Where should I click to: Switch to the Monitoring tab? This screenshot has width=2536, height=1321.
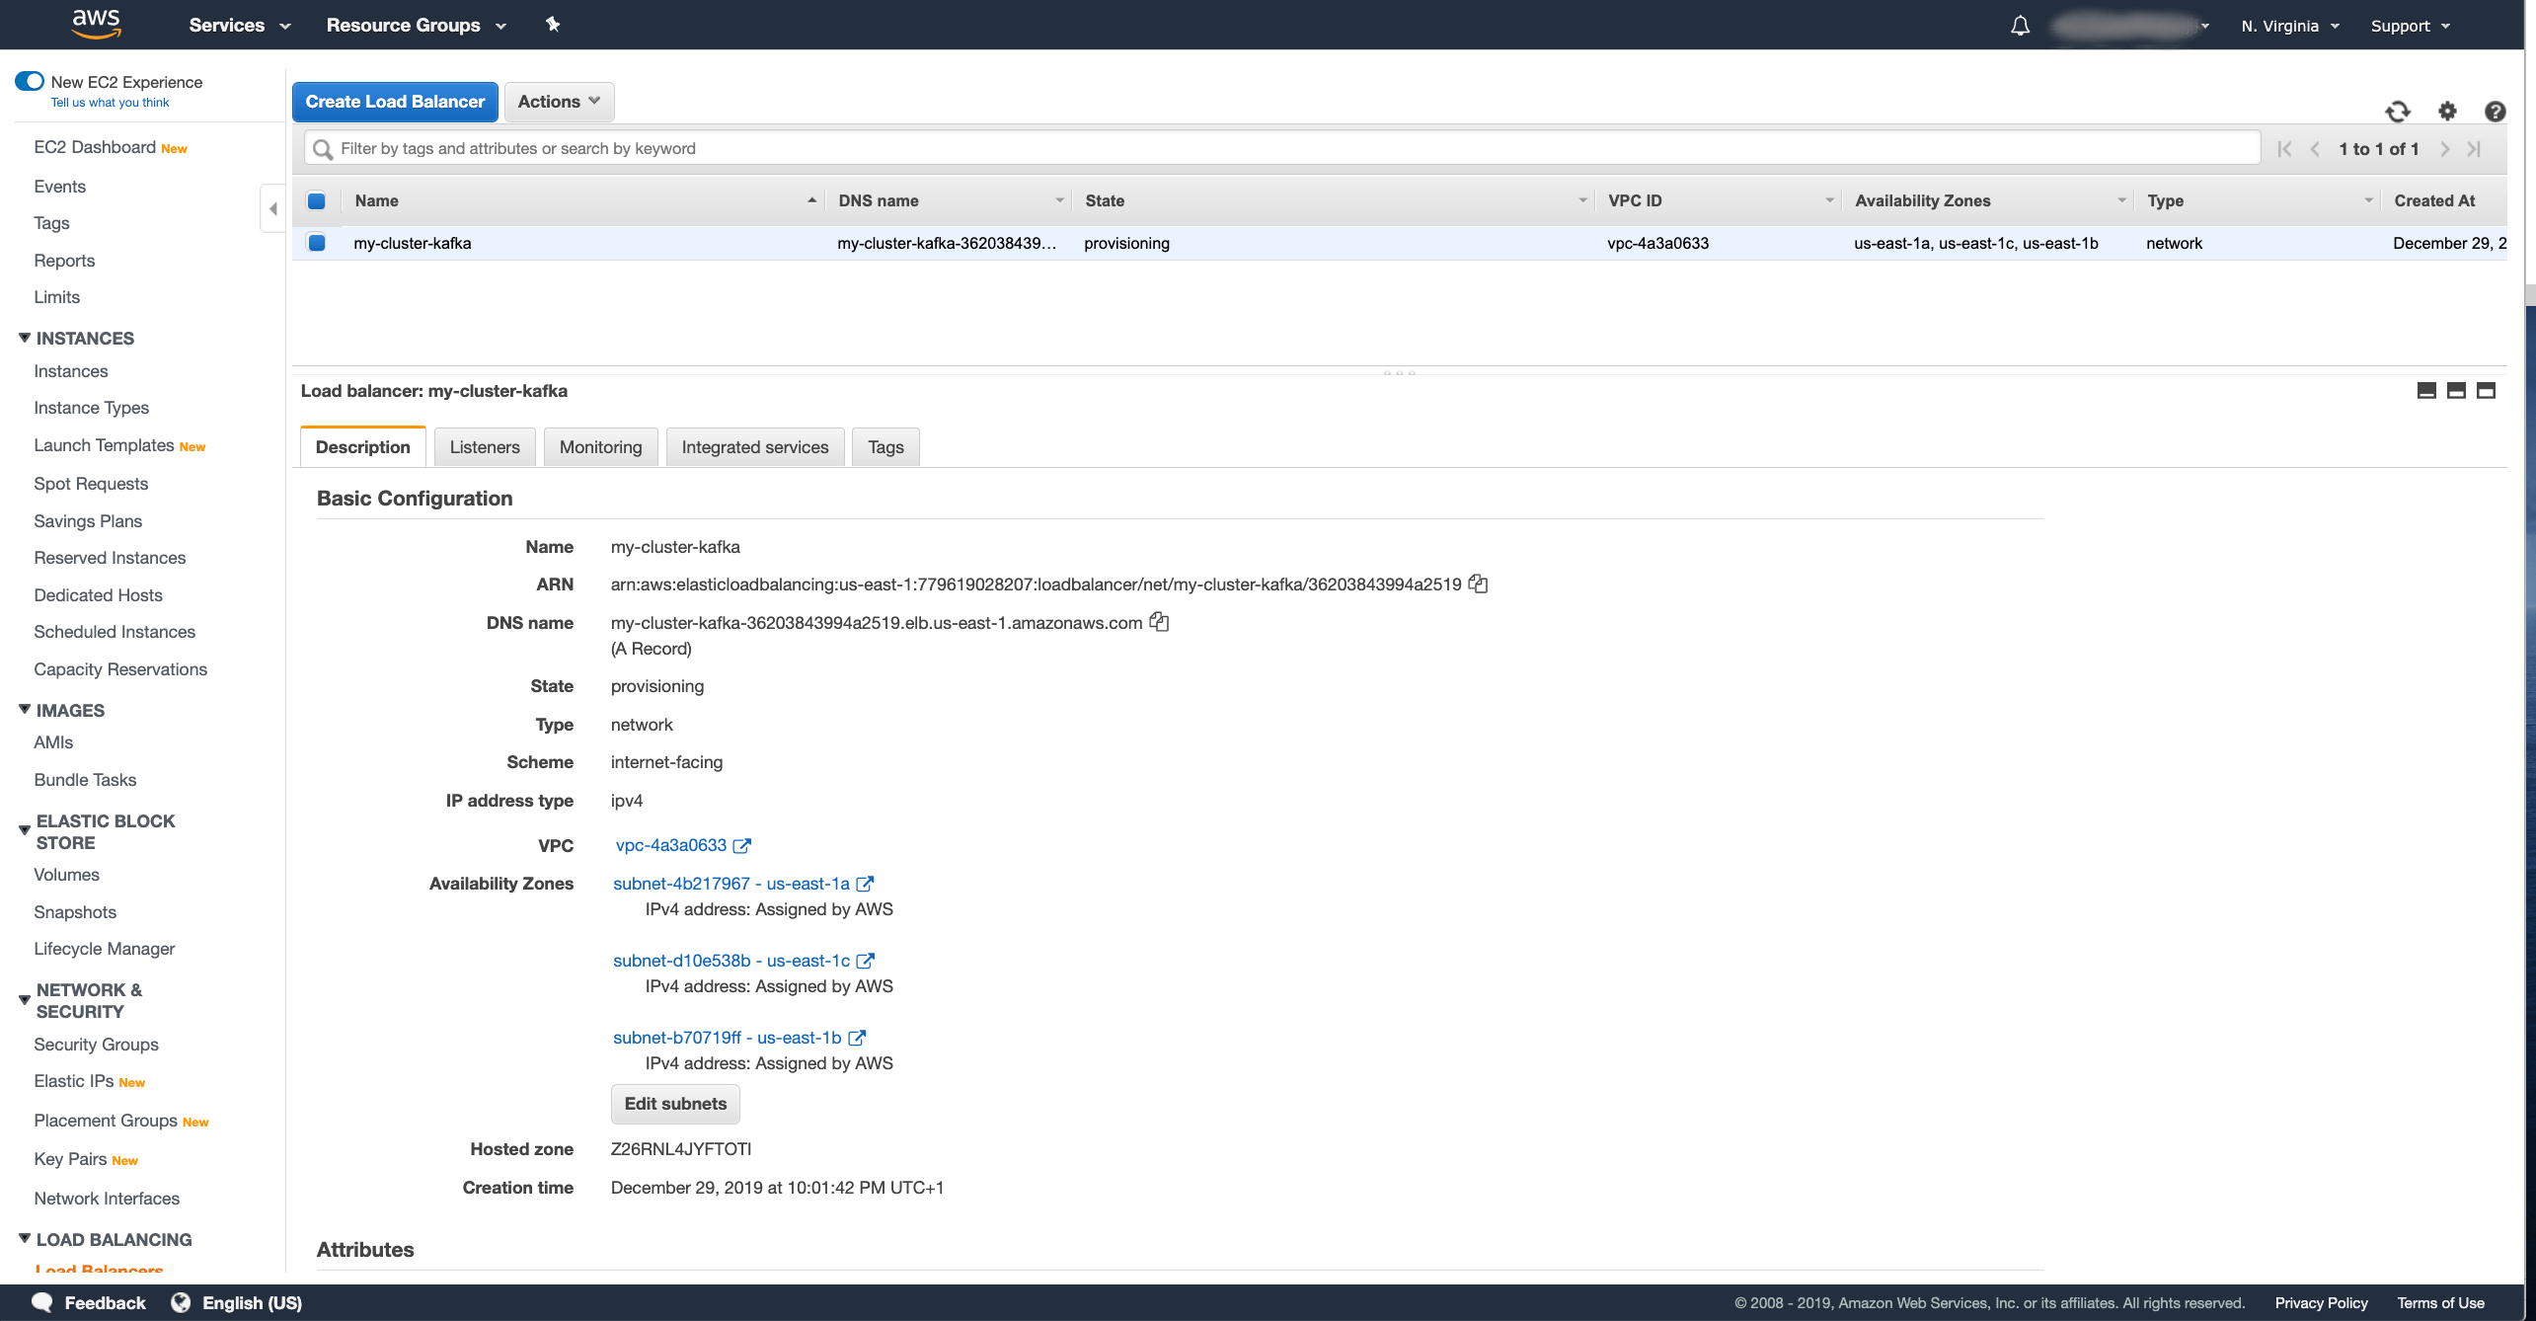pos(600,447)
